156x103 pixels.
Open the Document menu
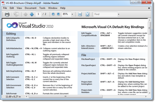tap(31, 8)
